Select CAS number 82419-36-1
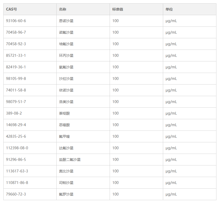This screenshot has height=204, width=220. 16,67
